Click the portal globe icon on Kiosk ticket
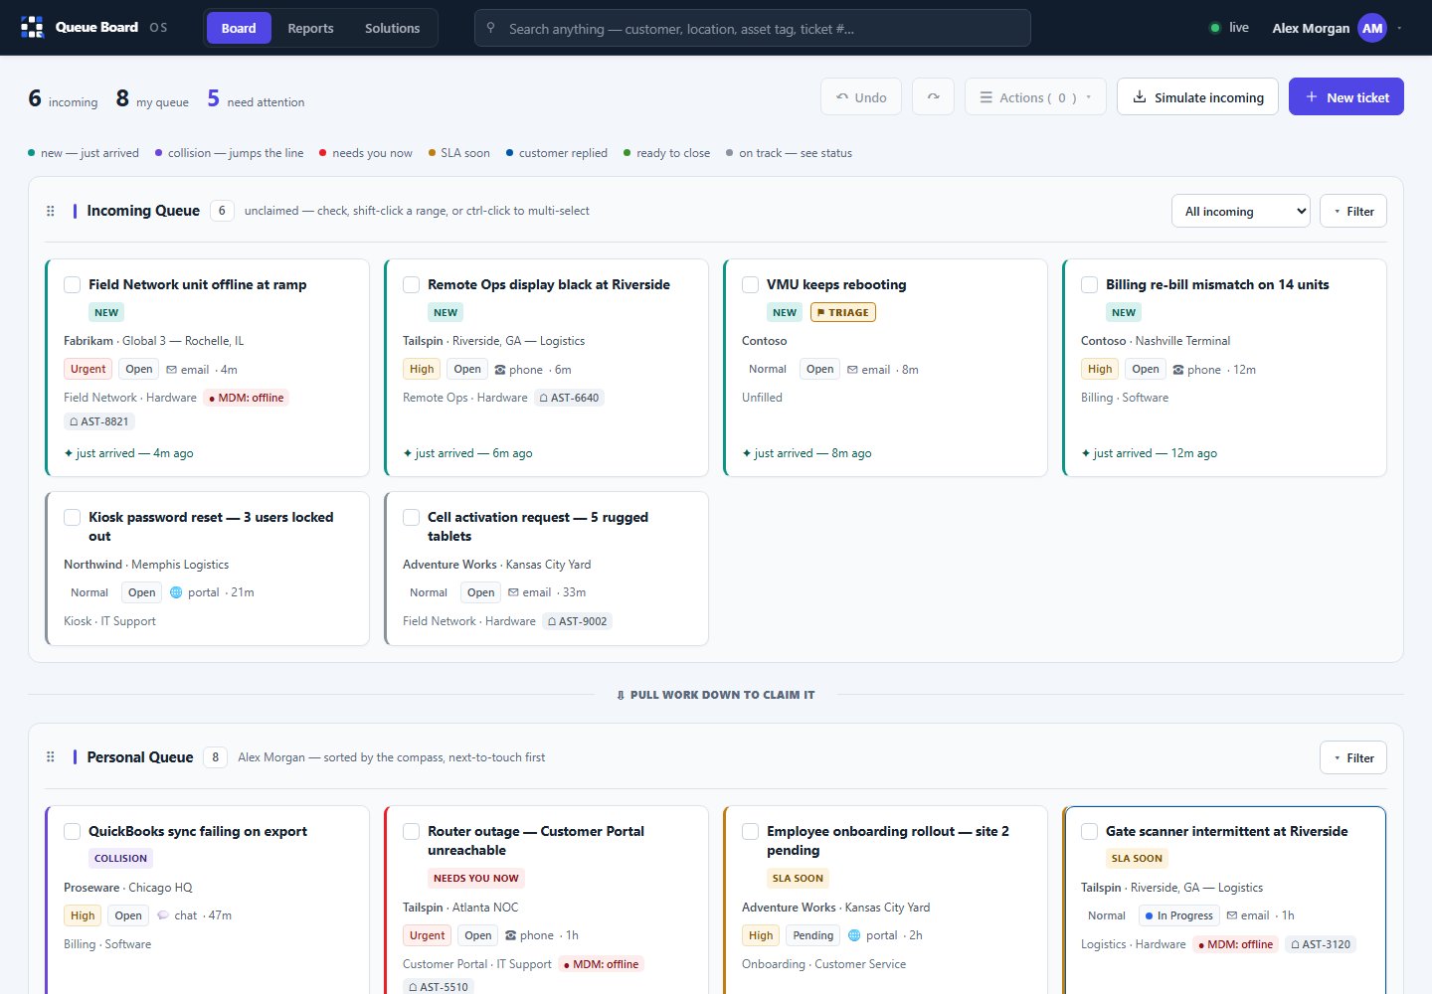The height and width of the screenshot is (994, 1432). click(x=176, y=592)
